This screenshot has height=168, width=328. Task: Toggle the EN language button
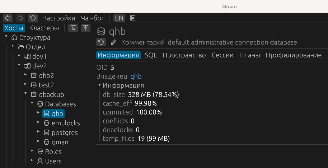tap(119, 18)
